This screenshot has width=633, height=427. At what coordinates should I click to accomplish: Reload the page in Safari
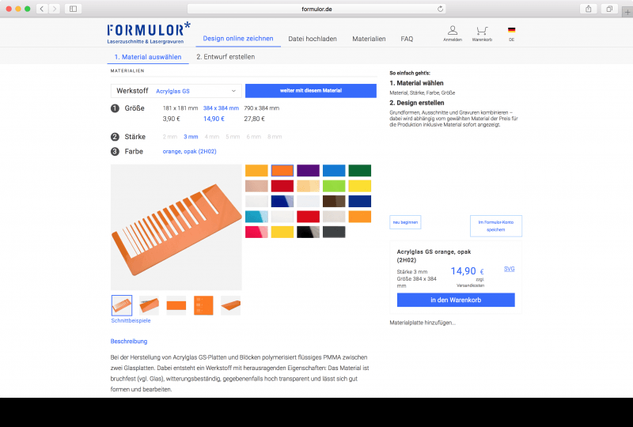[x=440, y=9]
